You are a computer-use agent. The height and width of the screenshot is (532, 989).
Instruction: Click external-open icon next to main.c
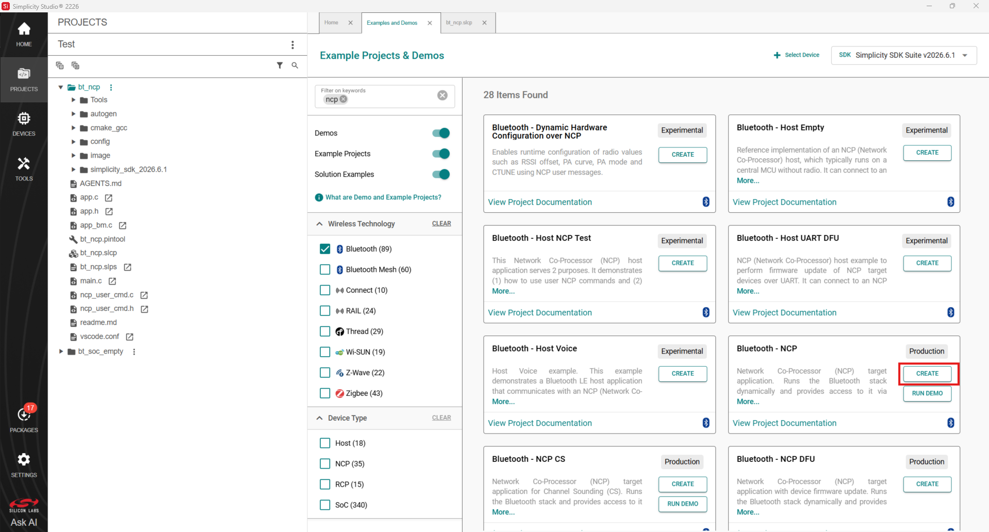tap(112, 281)
